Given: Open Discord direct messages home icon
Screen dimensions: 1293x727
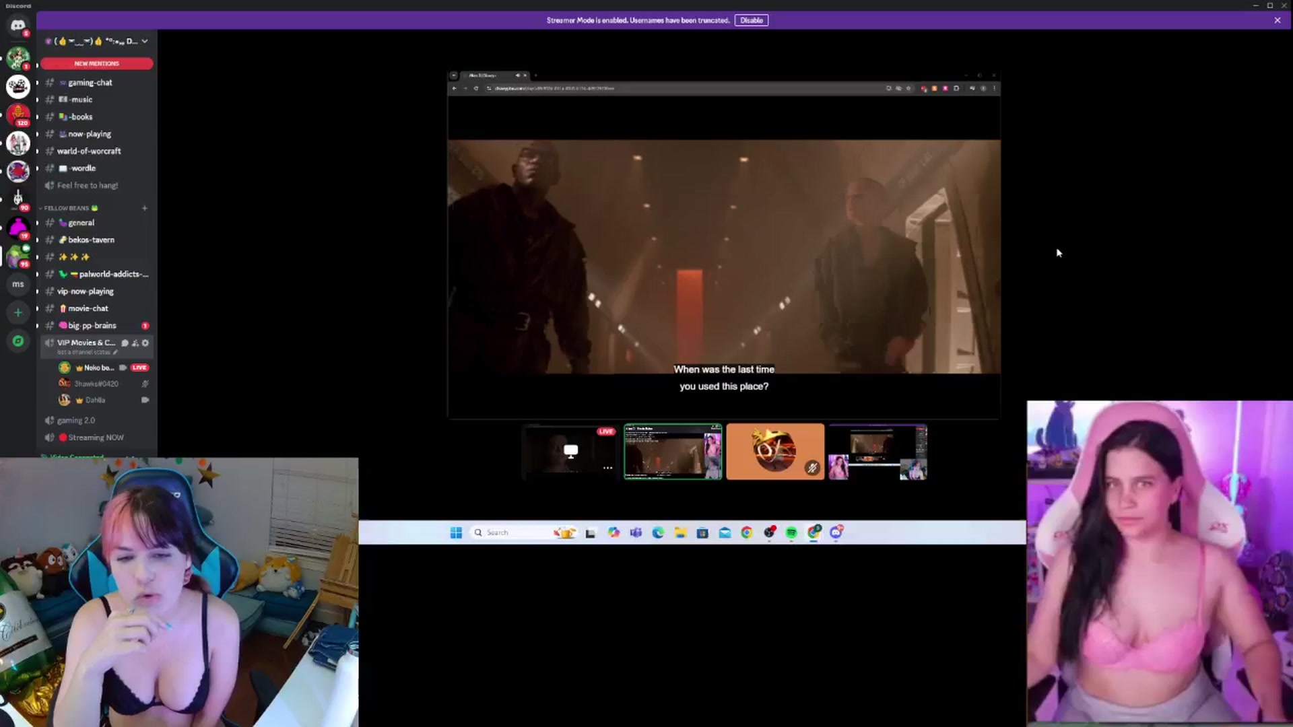Looking at the screenshot, I should (x=18, y=26).
